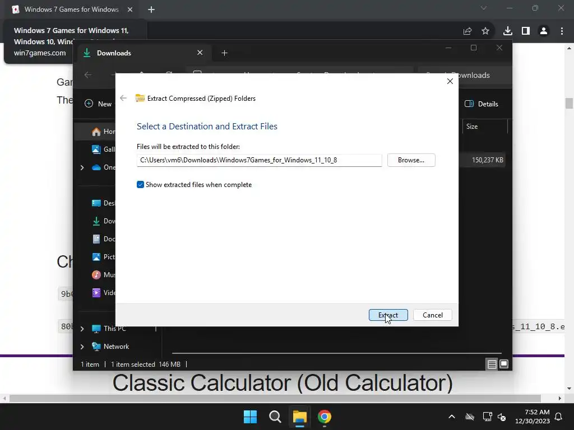Click the Explorer back navigation arrow

88,75
